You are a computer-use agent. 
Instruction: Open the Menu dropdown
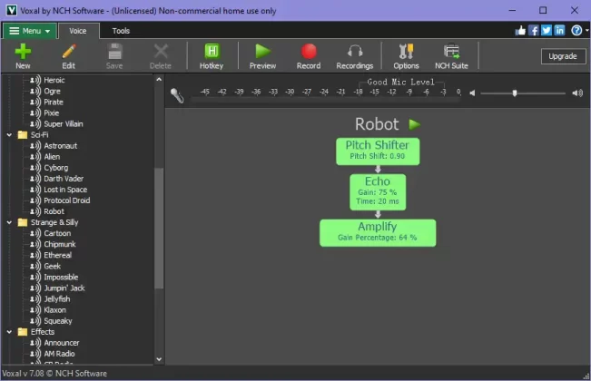point(30,31)
